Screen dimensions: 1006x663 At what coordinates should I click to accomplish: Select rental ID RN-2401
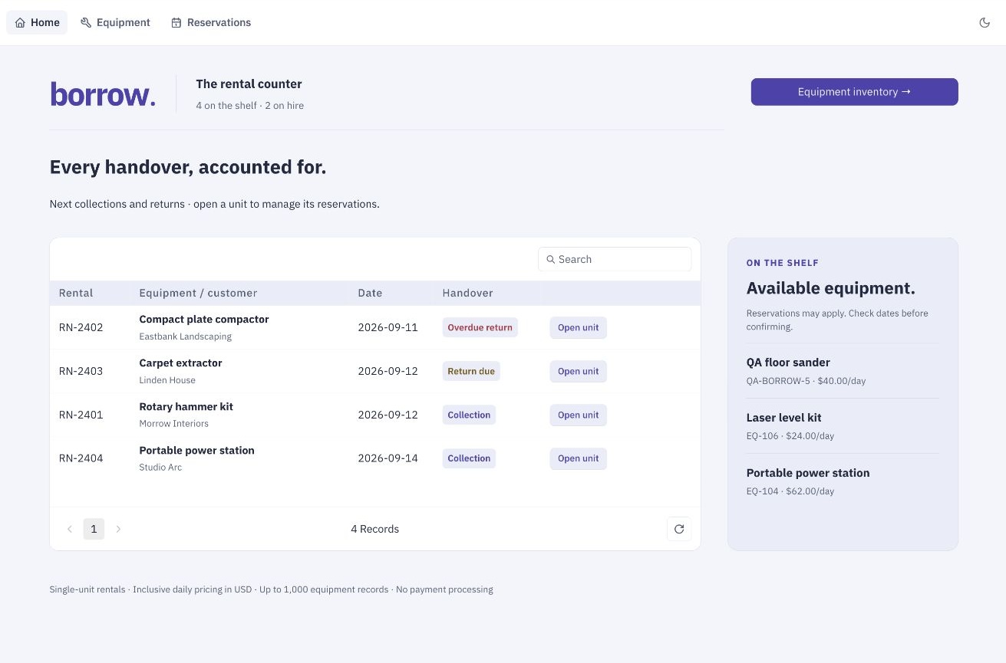(x=81, y=415)
